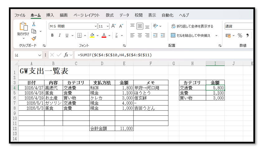Decrease the indent
Viewport: 259px width, 149px height.
click(x=155, y=35)
